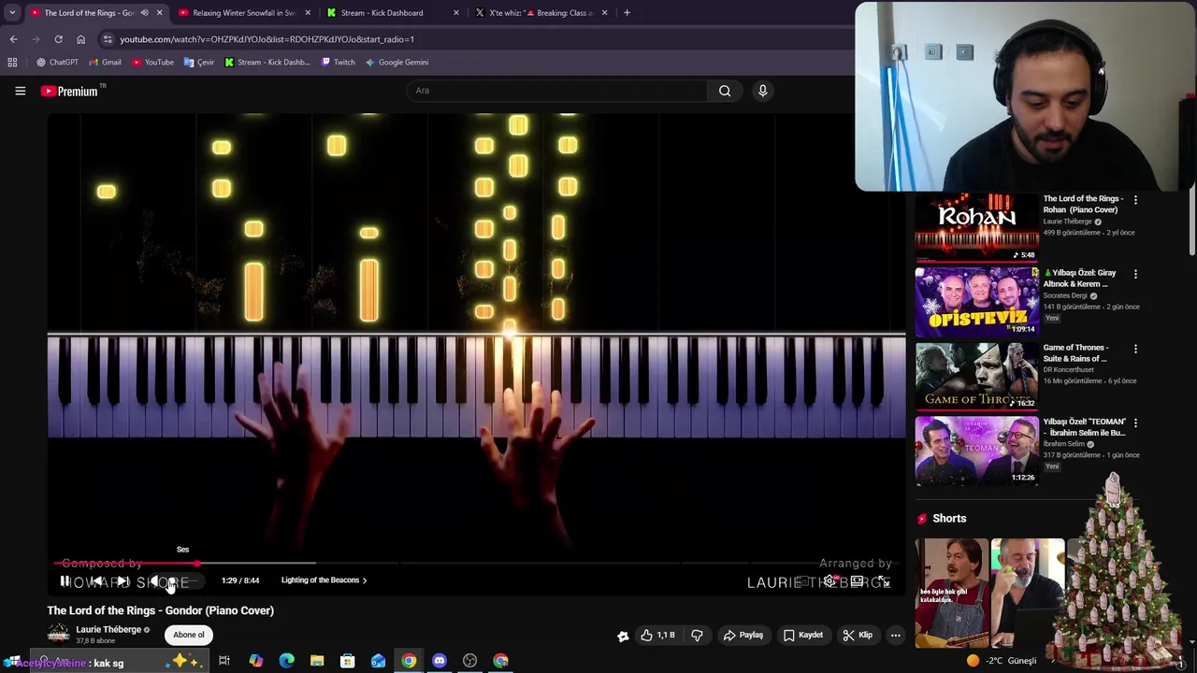Open a new browser tab with plus
Image resolution: width=1197 pixels, height=673 pixels.
[627, 13]
